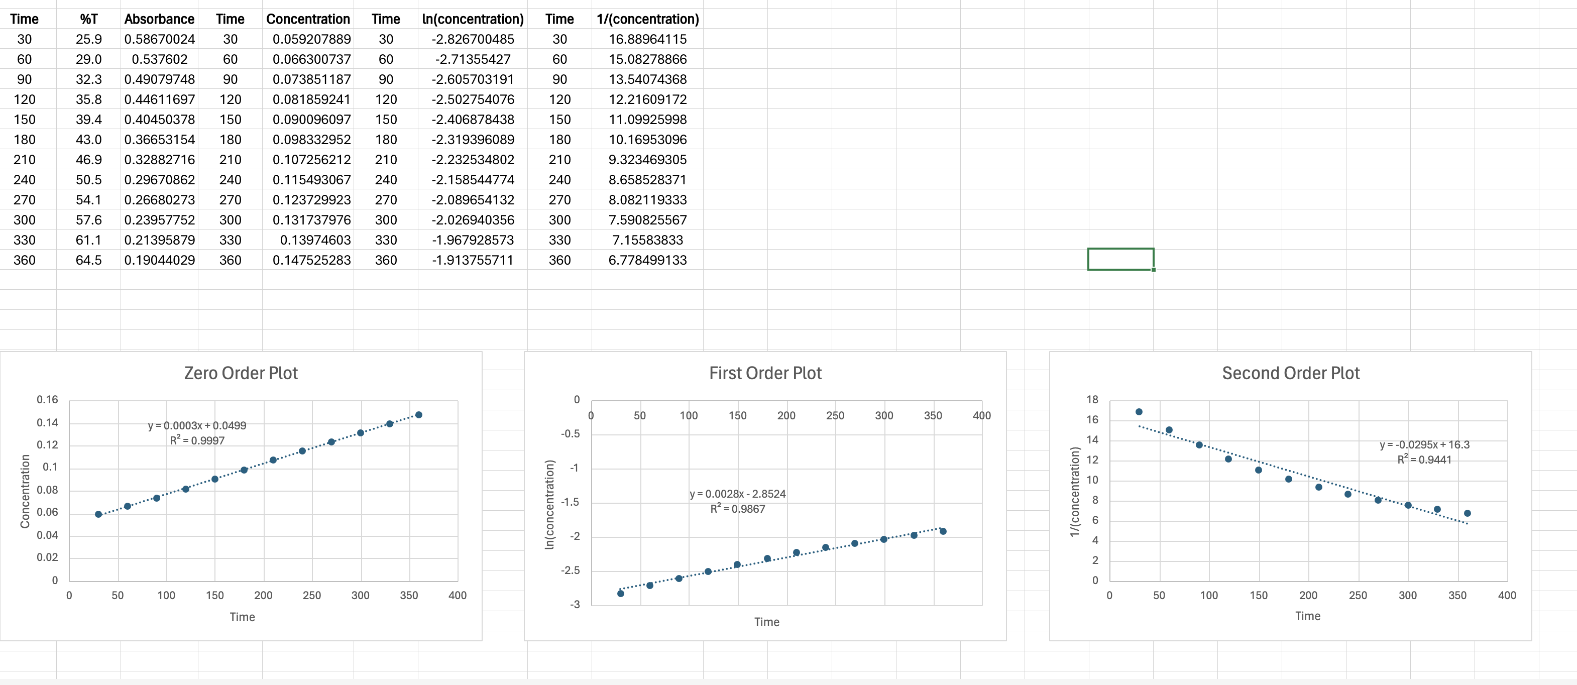Select the Concentration vertical axis label
This screenshot has width=1577, height=685.
(25, 489)
